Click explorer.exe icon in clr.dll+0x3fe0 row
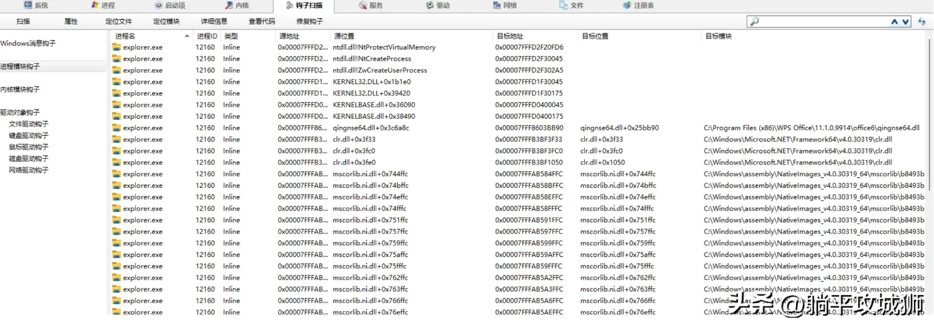Screen dimensions: 934x326 116,162
